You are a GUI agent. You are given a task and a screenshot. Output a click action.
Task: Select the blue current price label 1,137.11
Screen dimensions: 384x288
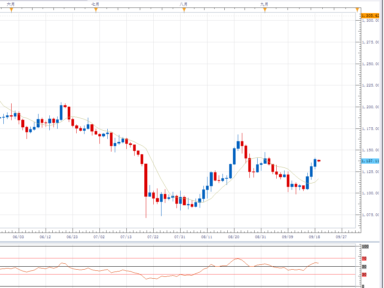(x=370, y=161)
